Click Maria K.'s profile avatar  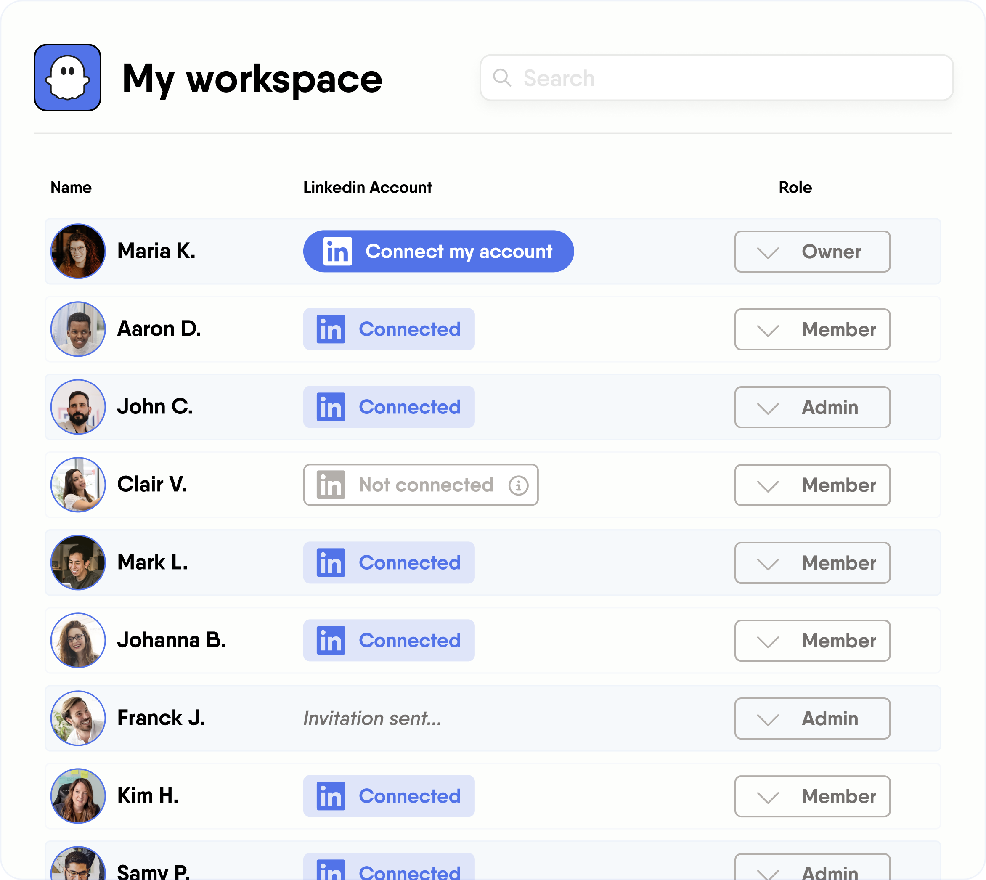pyautogui.click(x=78, y=251)
